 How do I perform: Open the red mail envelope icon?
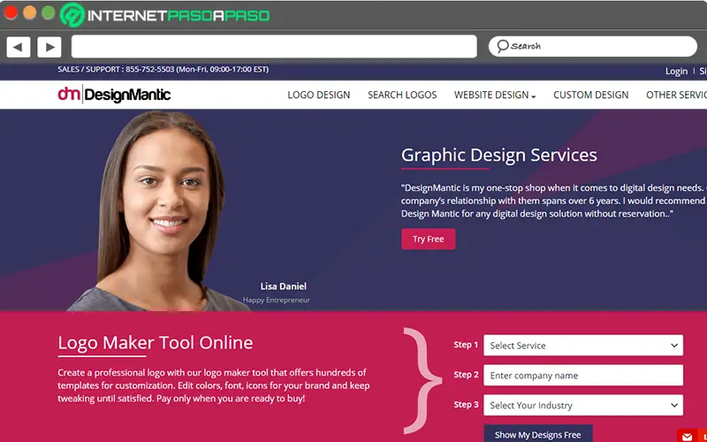pos(687,437)
